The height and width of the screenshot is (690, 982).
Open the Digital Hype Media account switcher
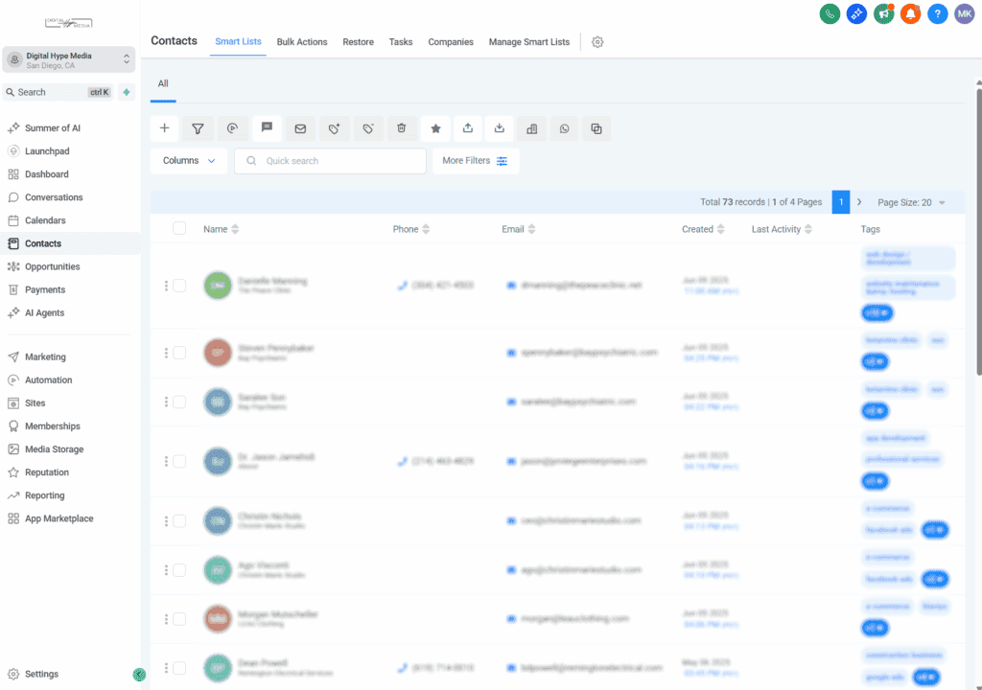[x=69, y=60]
